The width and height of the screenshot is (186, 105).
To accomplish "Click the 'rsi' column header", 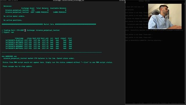I will coord(52,38).
